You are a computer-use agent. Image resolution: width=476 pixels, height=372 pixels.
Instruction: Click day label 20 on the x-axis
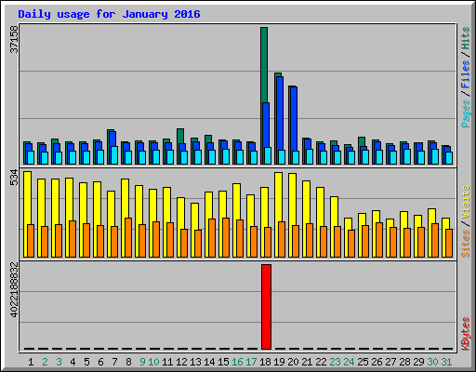click(x=293, y=362)
